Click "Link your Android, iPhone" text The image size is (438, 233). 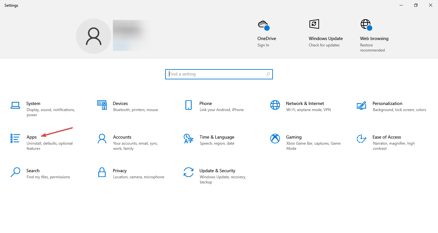[222, 110]
